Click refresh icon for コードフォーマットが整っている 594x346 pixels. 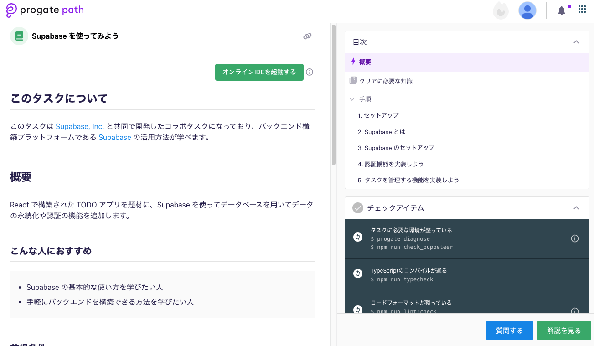tap(358, 310)
